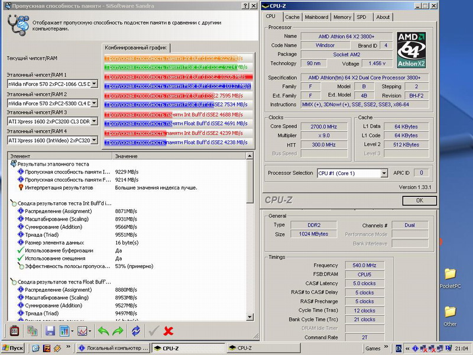Click the EN language indicator
The image size is (473, 355).
(x=399, y=348)
